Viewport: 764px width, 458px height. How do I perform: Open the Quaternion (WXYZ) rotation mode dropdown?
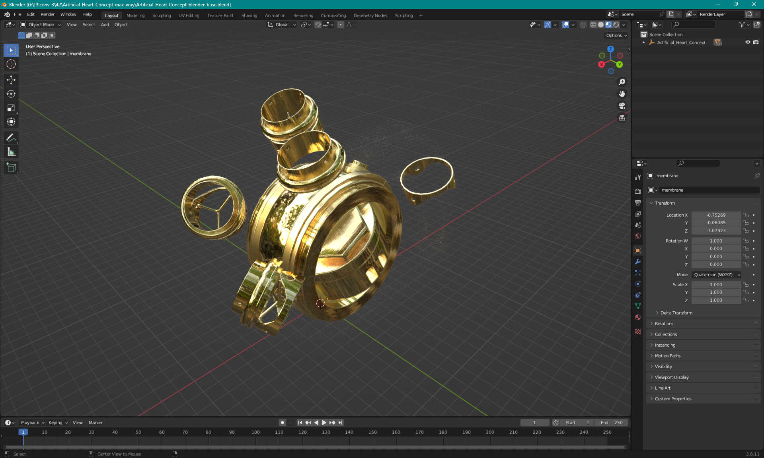717,275
